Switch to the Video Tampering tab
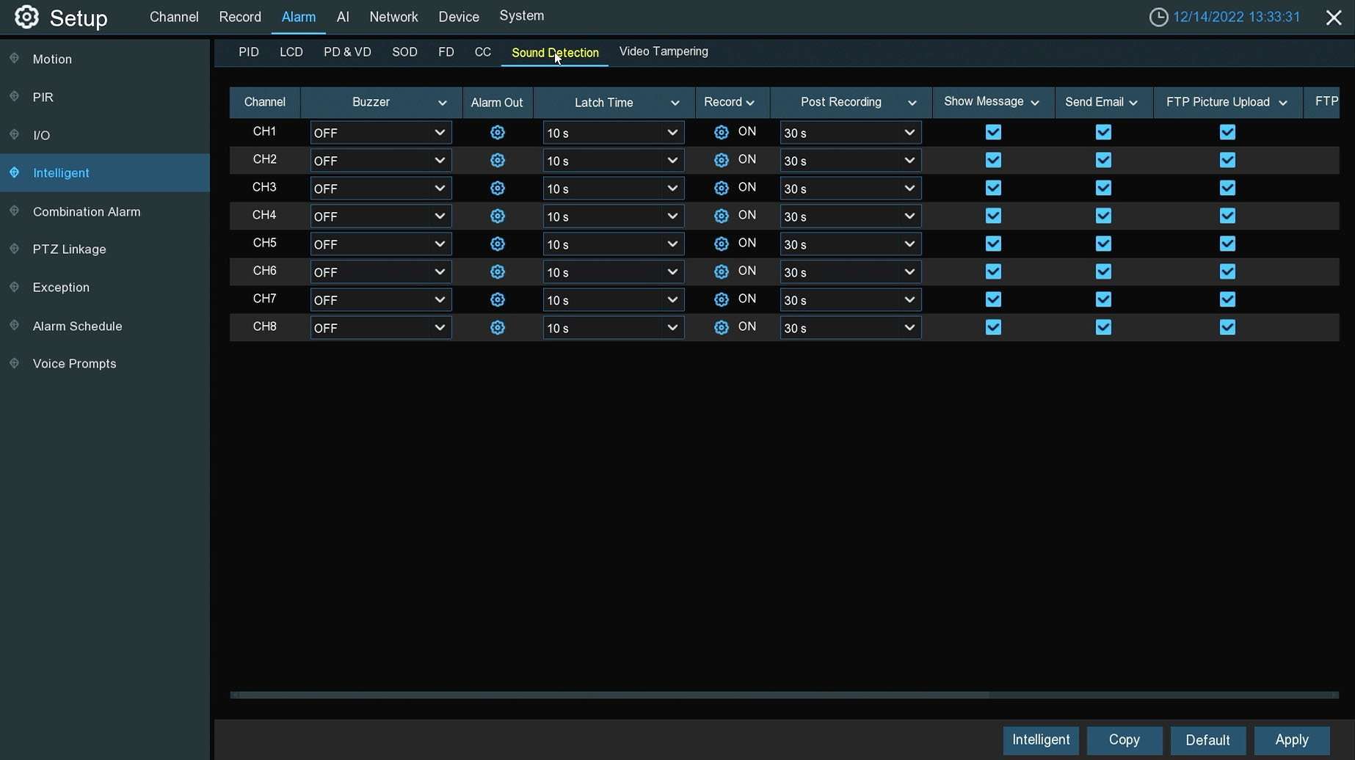The width and height of the screenshot is (1355, 760). (663, 51)
